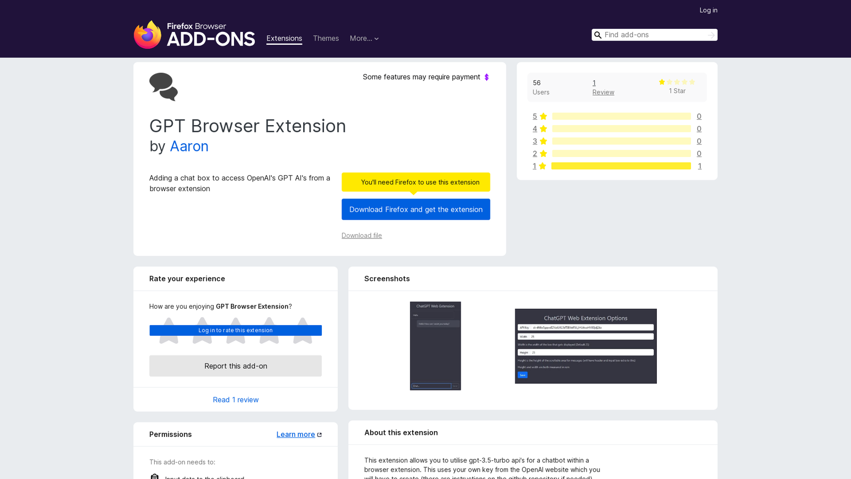
Task: Click the GPT Browser Extension title
Action: click(x=248, y=126)
